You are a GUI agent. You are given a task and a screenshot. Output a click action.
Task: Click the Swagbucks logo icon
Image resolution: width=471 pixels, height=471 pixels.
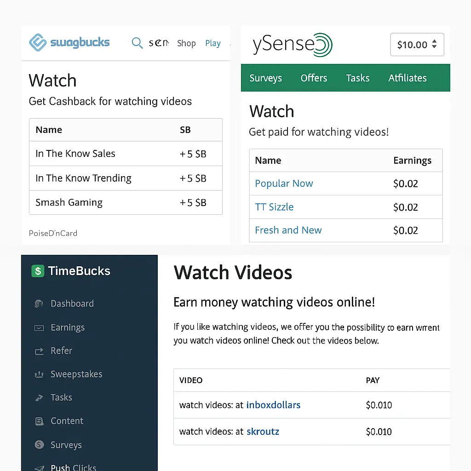[x=38, y=42]
